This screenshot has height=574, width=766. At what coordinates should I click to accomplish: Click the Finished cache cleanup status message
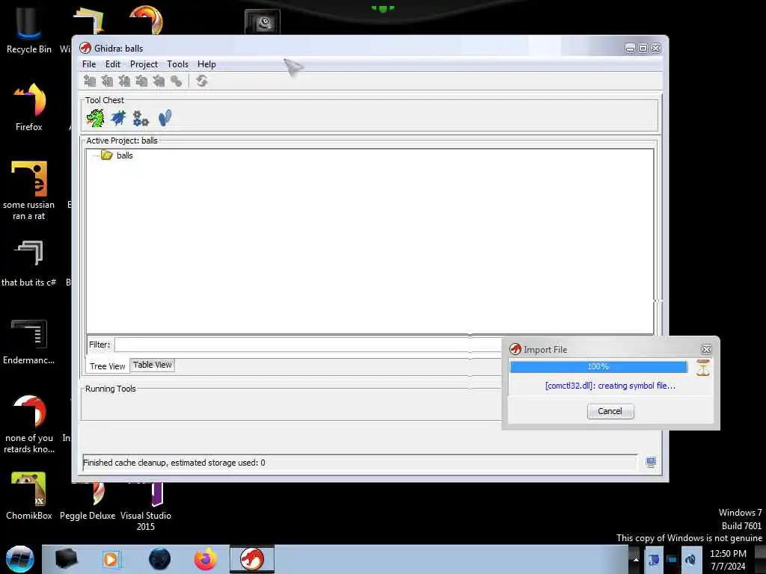[x=174, y=462]
